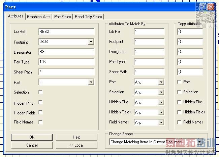Expand the Footprint dropdown showing 0603
This screenshot has height=157, width=219.
pos(91,42)
